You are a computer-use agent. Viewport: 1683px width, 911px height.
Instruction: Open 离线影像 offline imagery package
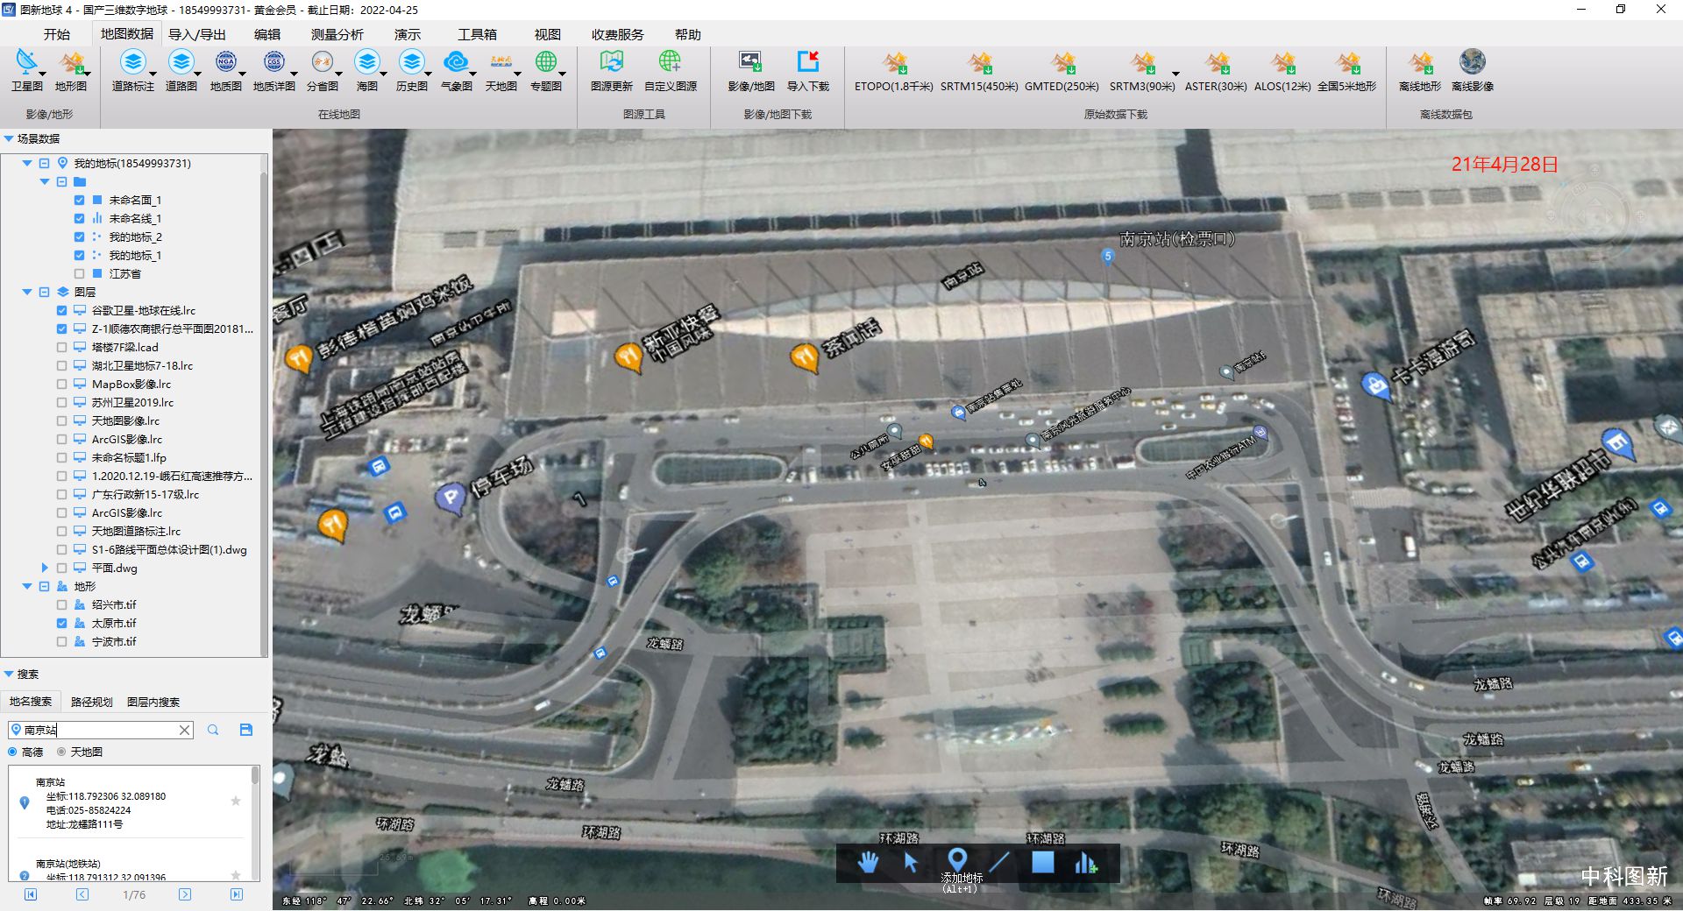1473,71
